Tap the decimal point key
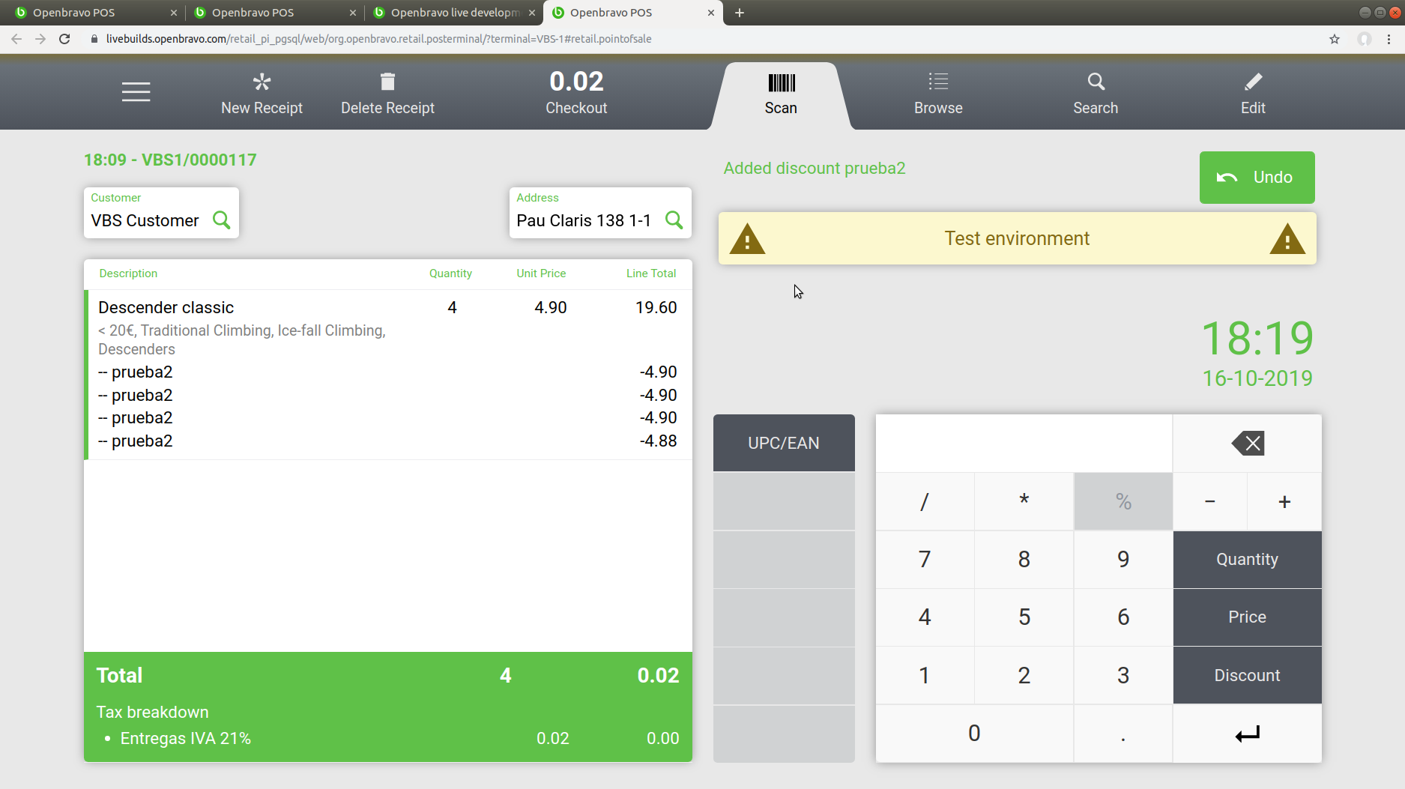Screen dimensions: 1405x789 click(1123, 734)
